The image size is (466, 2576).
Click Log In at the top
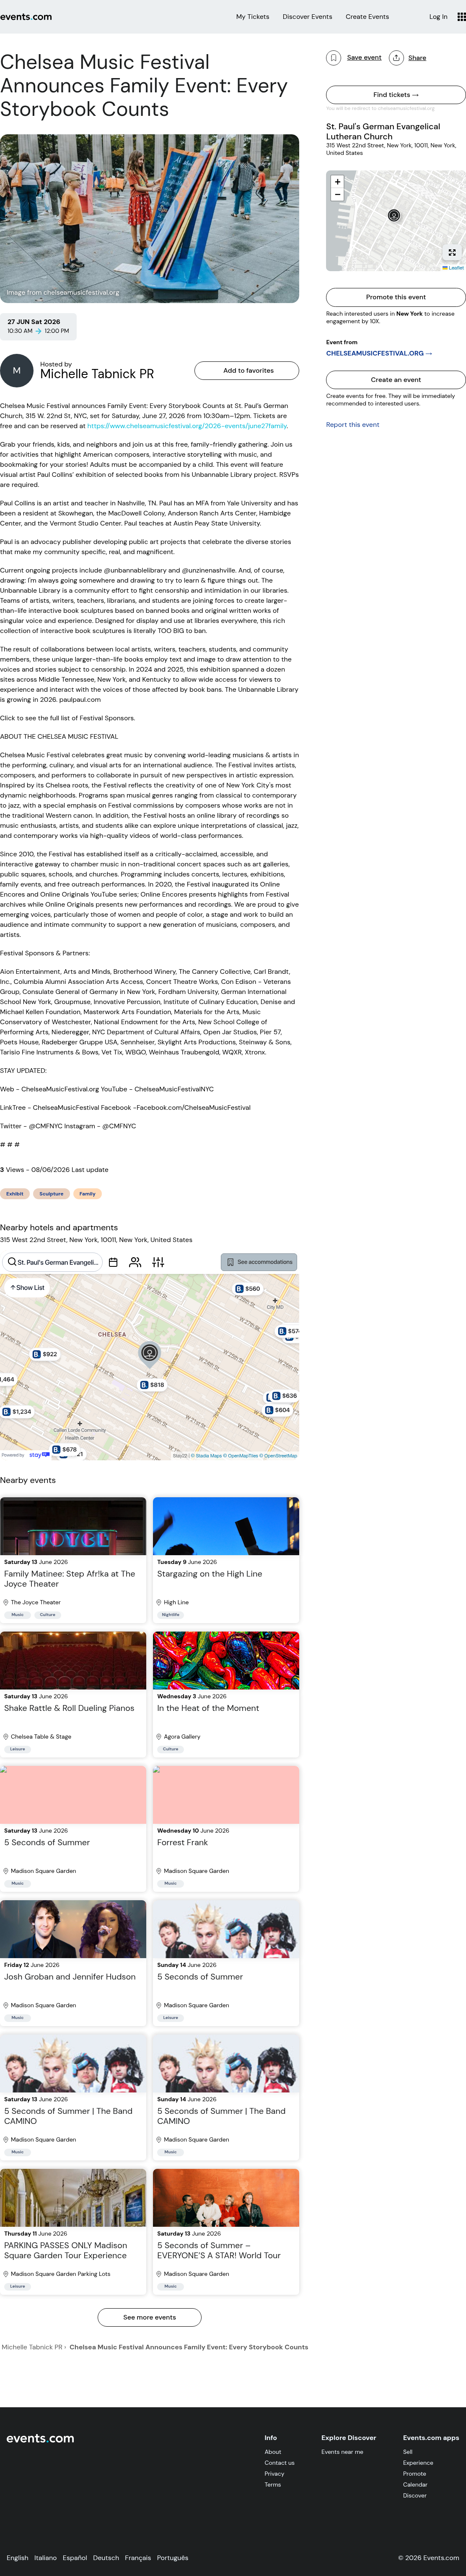pos(438,17)
